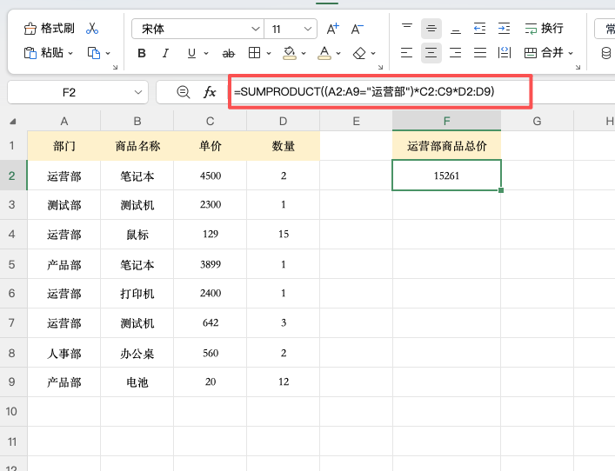Viewport: 615px width, 471px height.
Task: Open the clipboard group dialog launcher
Action: click(116, 68)
